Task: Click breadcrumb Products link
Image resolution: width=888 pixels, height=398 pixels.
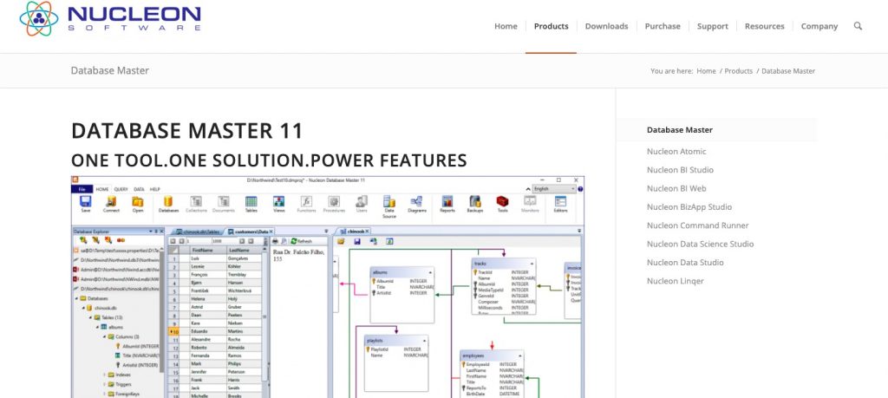Action: pyautogui.click(x=739, y=71)
